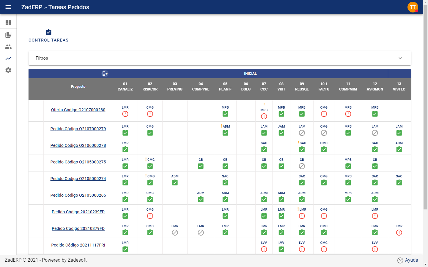The width and height of the screenshot is (428, 267).
Task: Open the TT user avatar menu
Action: (x=413, y=7)
